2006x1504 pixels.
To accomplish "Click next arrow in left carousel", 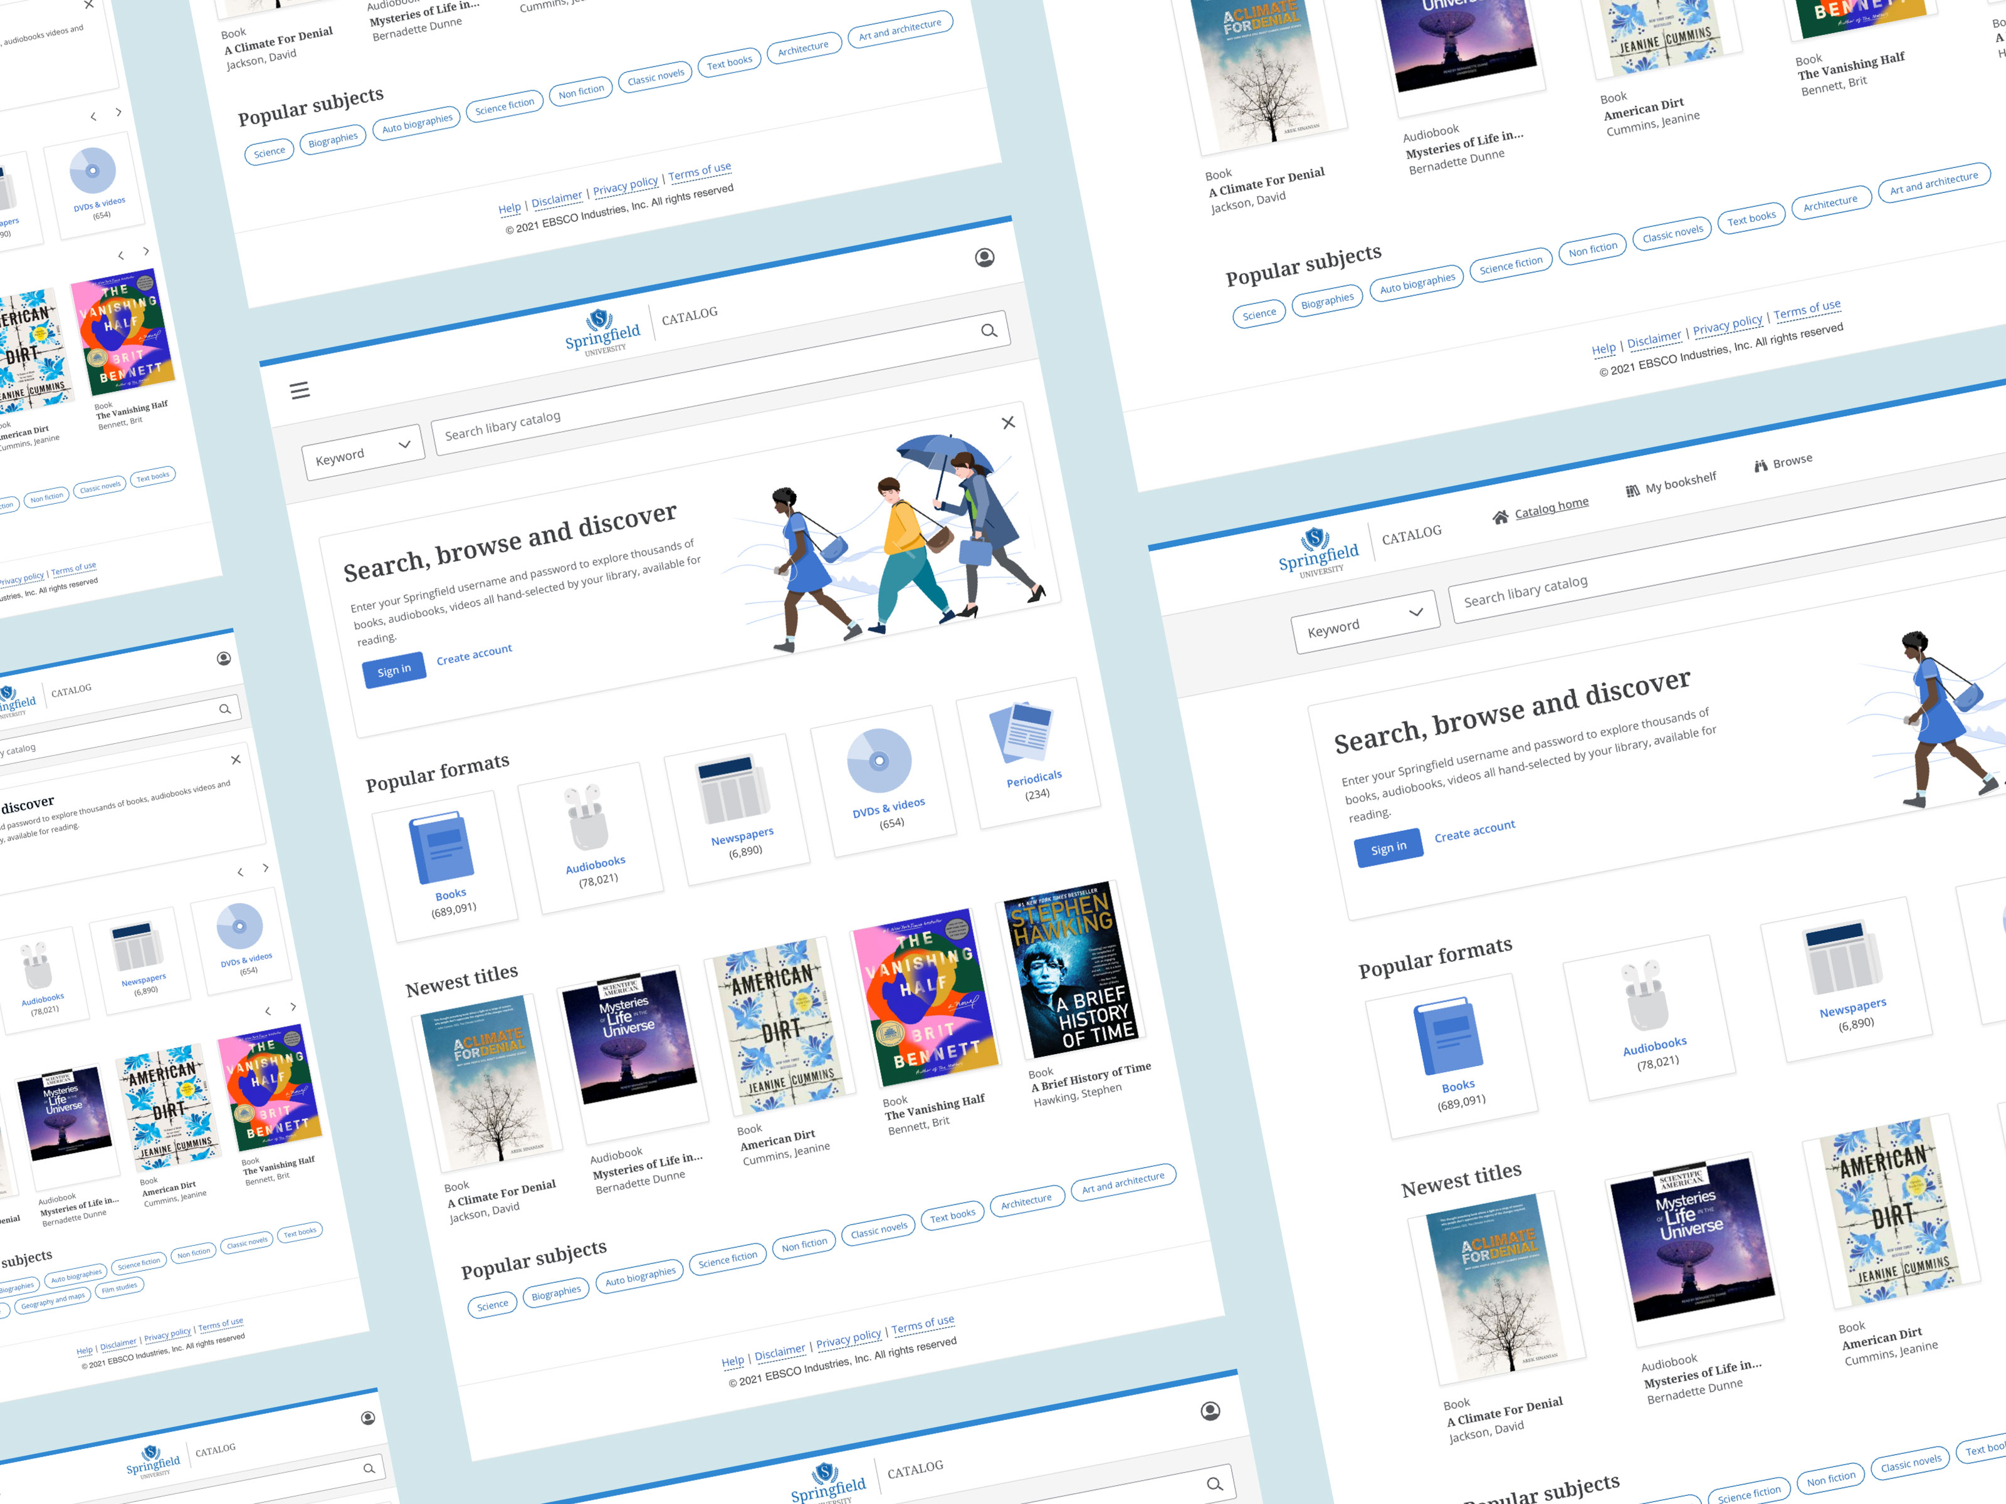I will 266,867.
